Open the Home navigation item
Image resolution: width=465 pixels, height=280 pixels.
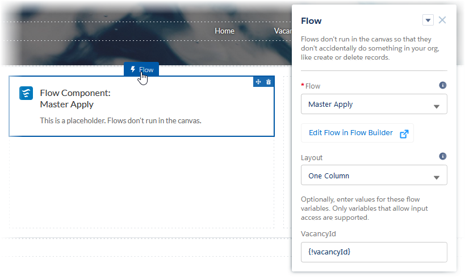point(224,31)
